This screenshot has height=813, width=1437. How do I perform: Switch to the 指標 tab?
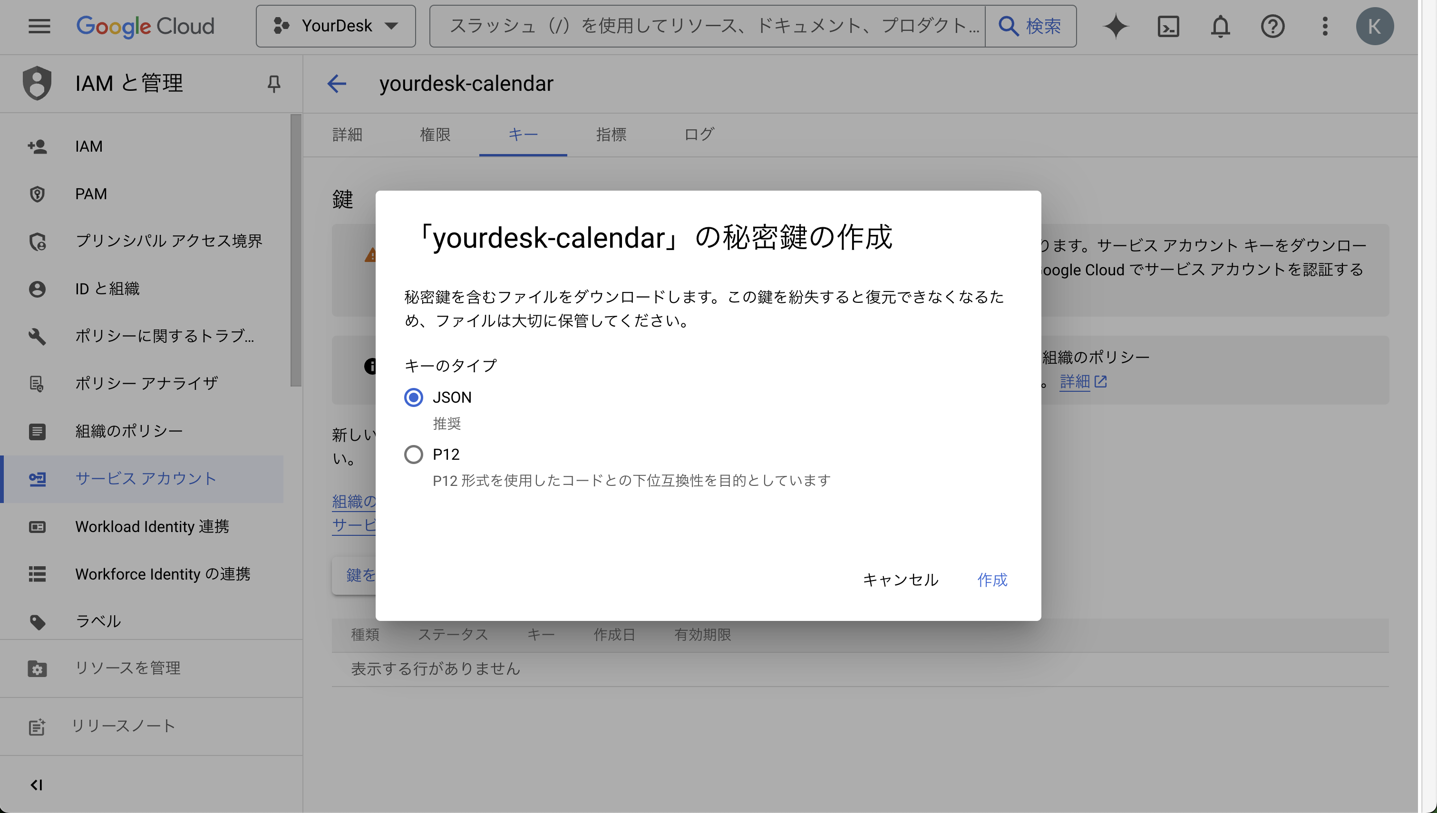tap(611, 135)
